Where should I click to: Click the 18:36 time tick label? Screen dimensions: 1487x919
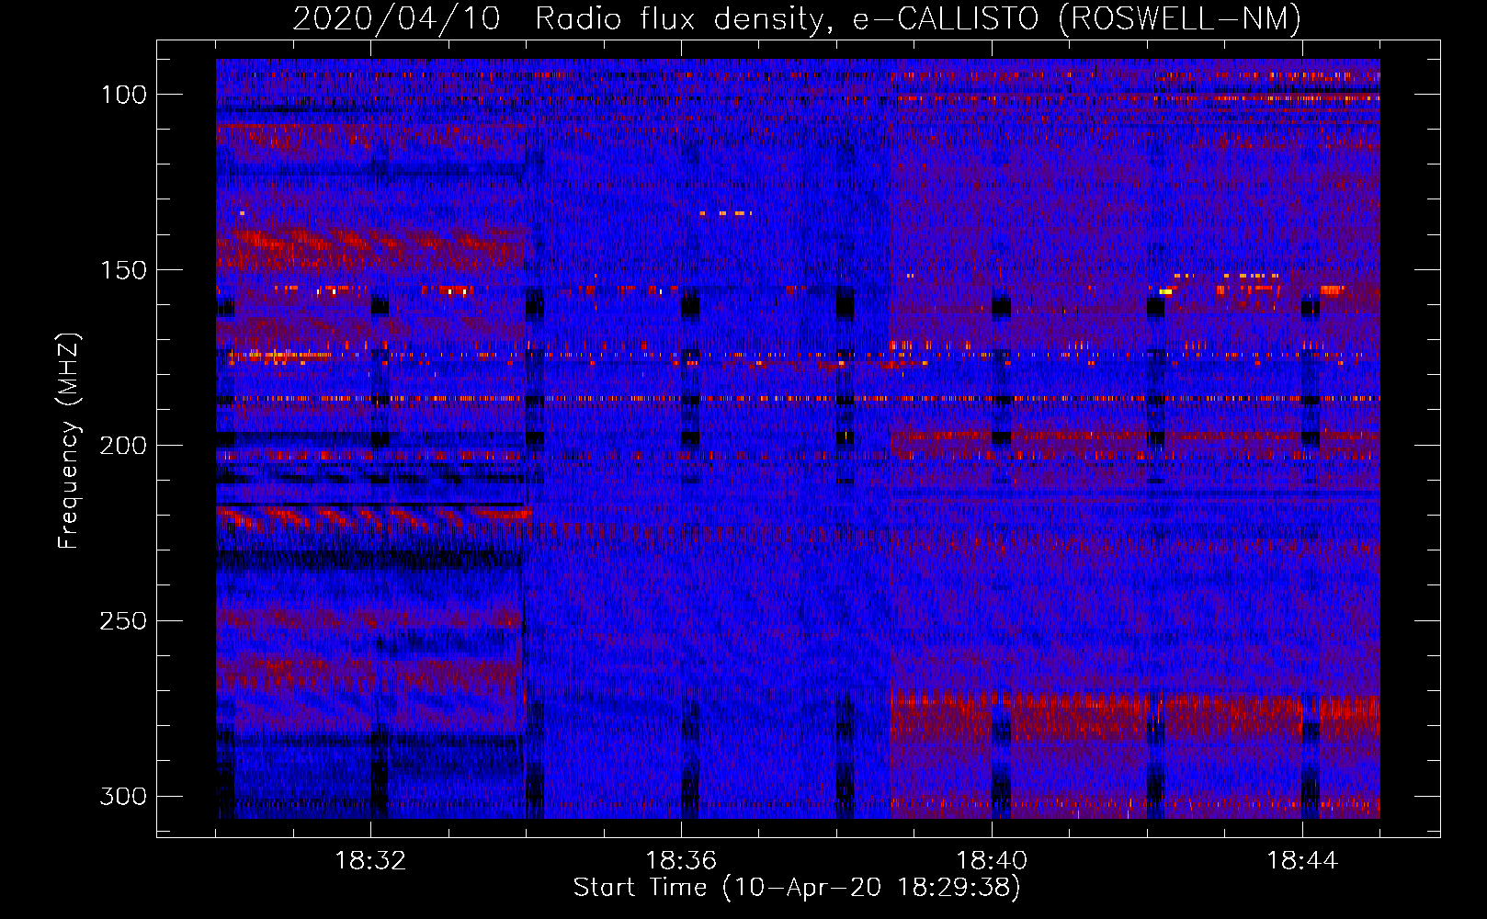tap(681, 861)
